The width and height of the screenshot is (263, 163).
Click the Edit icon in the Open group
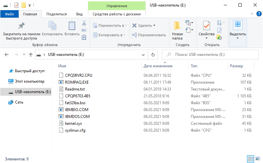click(219, 30)
